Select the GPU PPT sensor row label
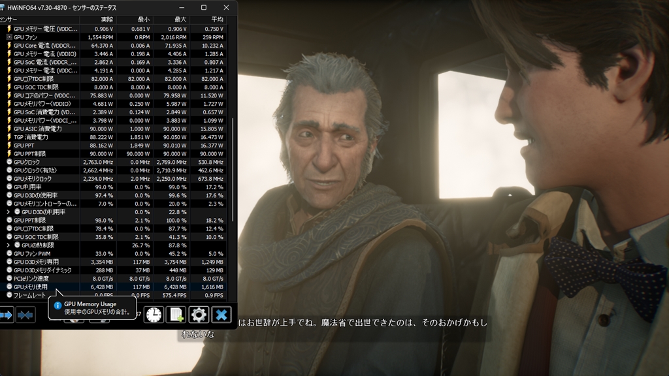669x376 pixels. [24, 146]
